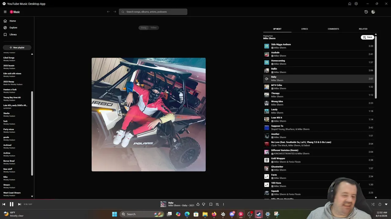Play Wrong Idea from the queue

pyautogui.click(x=319, y=103)
